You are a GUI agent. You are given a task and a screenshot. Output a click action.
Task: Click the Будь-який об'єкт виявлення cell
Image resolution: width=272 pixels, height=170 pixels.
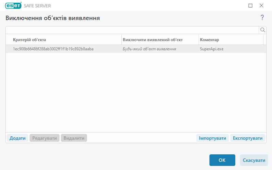pos(149,49)
